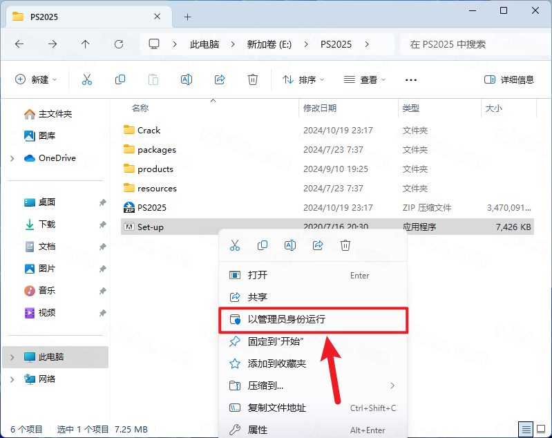Screen dimensions: 552x438
Task: Click the search box for PS2025
Action: click(470, 44)
